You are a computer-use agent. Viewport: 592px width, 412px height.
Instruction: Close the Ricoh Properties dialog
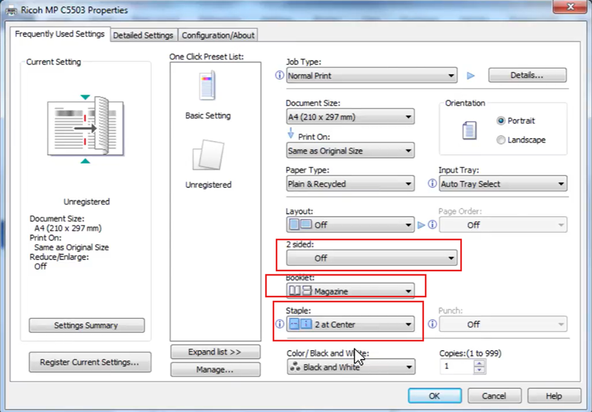[x=570, y=7]
